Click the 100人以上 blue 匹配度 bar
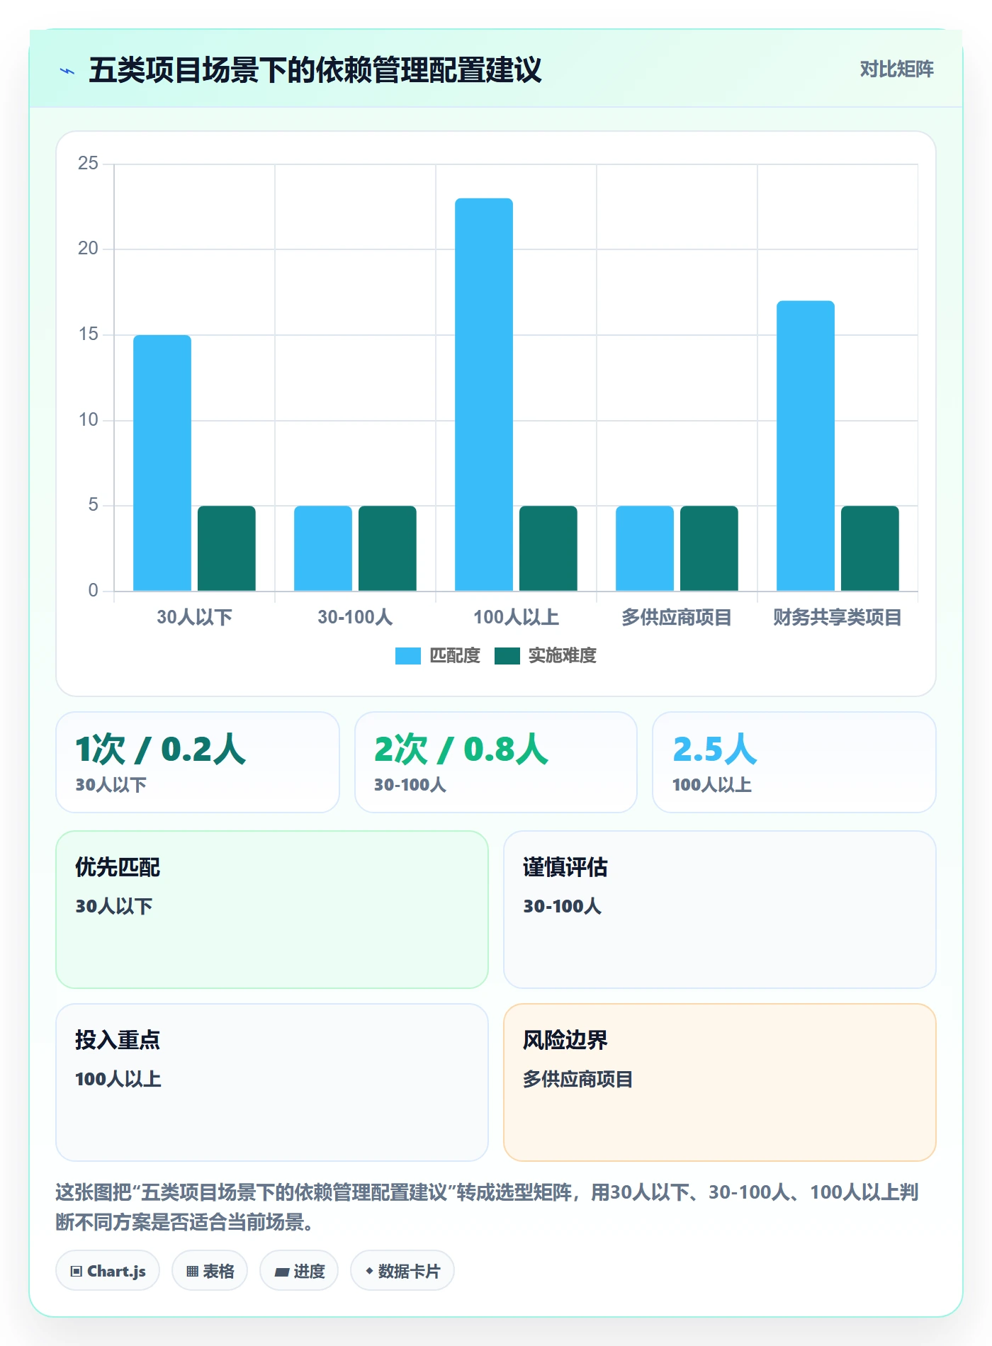 484,395
